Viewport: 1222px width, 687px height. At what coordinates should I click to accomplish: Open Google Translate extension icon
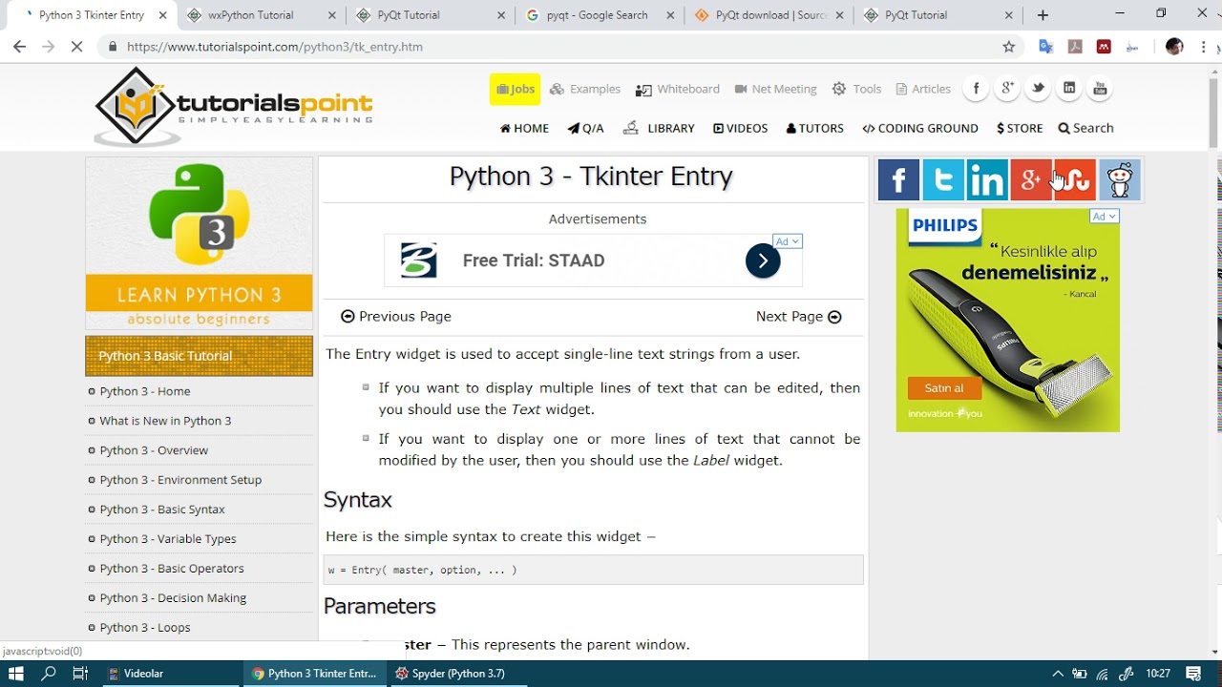coord(1046,47)
